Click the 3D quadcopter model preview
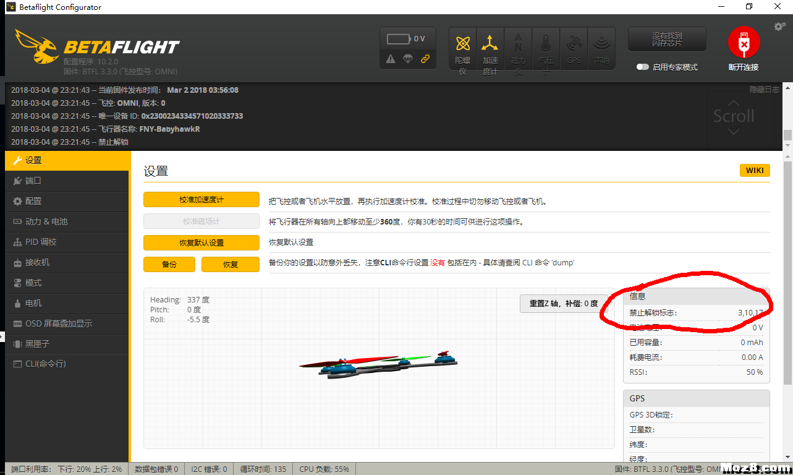Image resolution: width=793 pixels, height=475 pixels. 378,366
